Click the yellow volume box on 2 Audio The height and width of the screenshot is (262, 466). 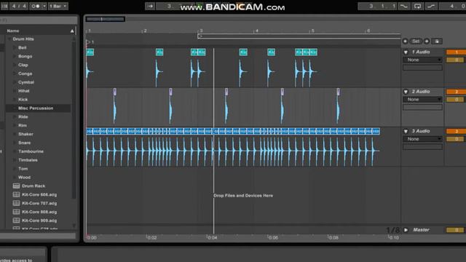point(455,99)
